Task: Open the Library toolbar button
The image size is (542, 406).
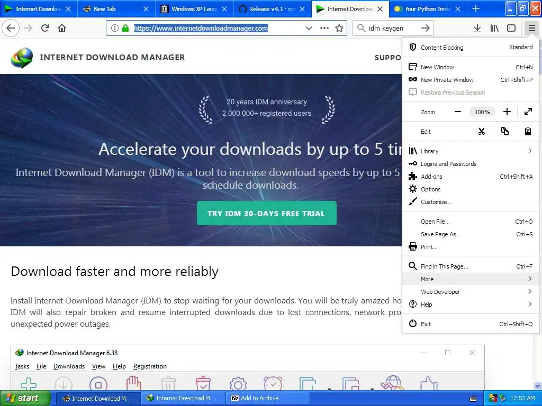Action: (x=494, y=28)
